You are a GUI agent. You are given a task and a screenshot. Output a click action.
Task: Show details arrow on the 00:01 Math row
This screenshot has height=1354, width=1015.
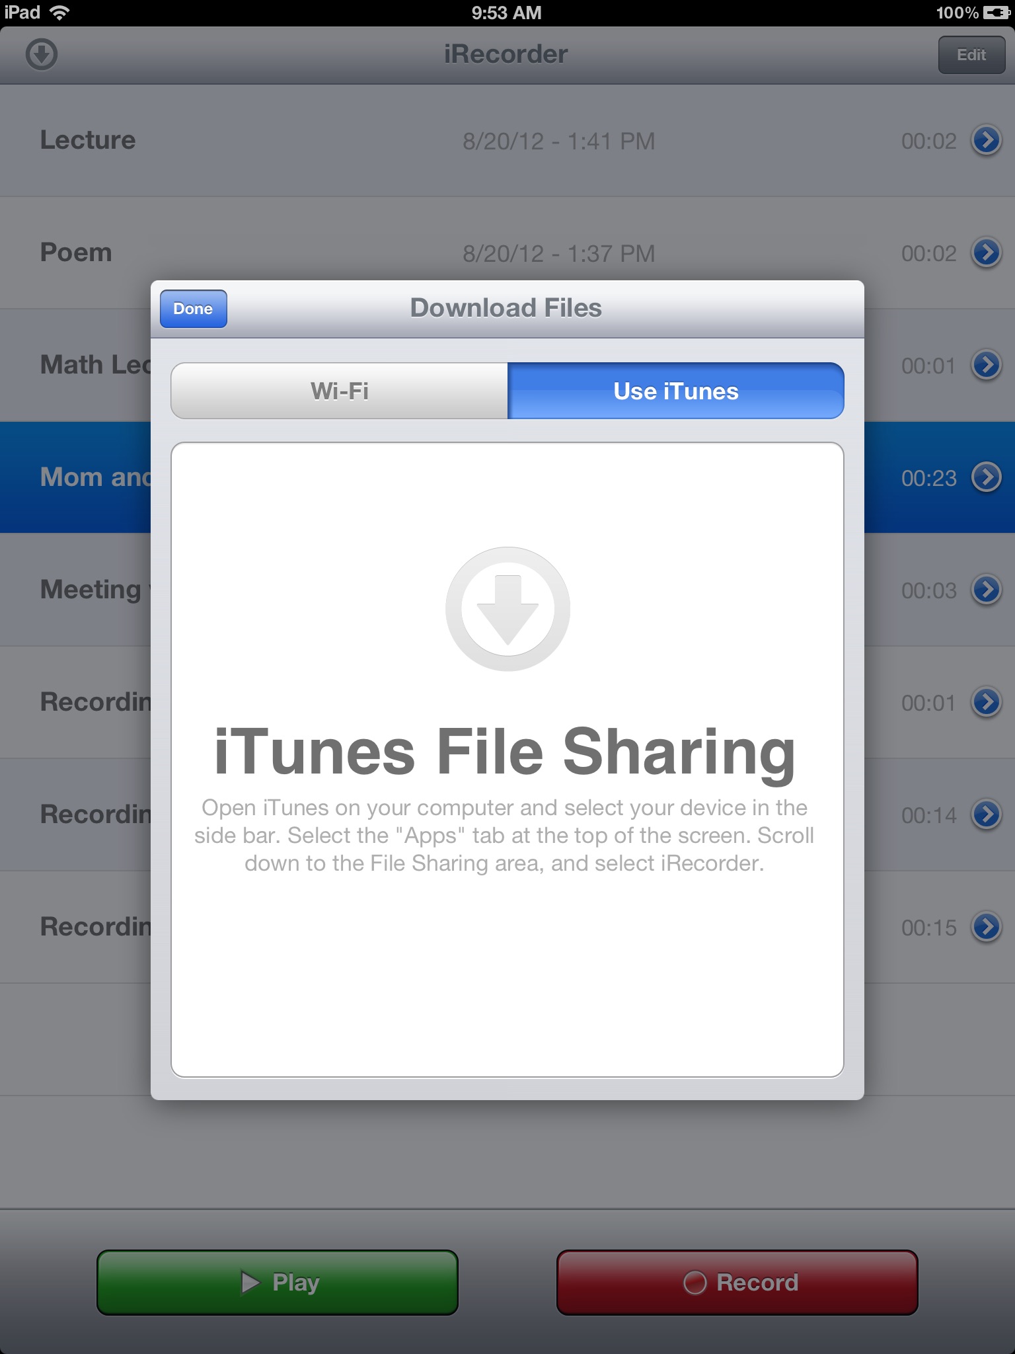(x=987, y=365)
